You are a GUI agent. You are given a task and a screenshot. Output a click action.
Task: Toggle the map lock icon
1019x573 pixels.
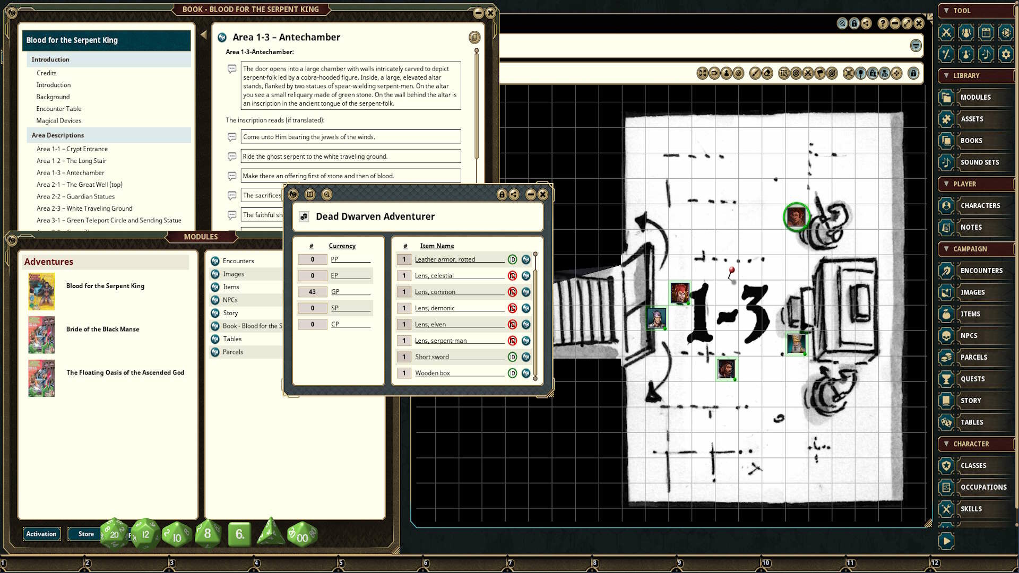[914, 74]
